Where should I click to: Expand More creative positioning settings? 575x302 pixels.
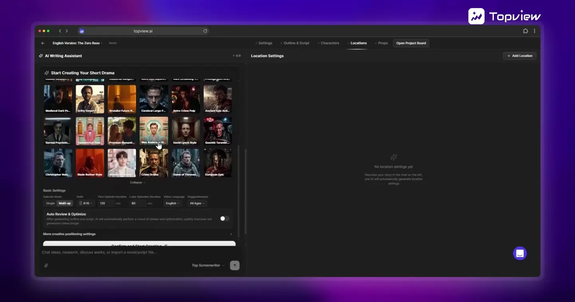click(x=138, y=234)
